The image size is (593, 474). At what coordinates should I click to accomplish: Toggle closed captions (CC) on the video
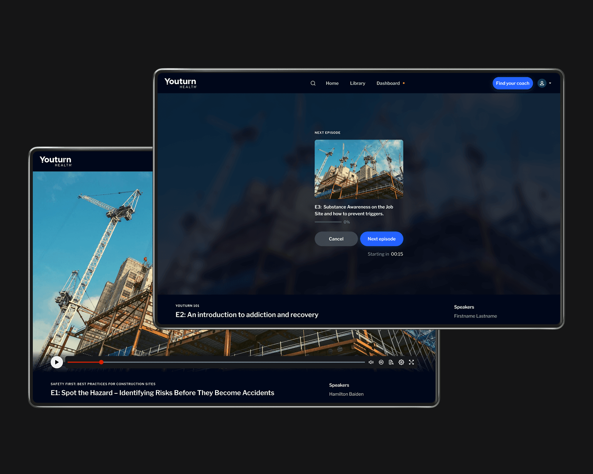pyautogui.click(x=381, y=362)
